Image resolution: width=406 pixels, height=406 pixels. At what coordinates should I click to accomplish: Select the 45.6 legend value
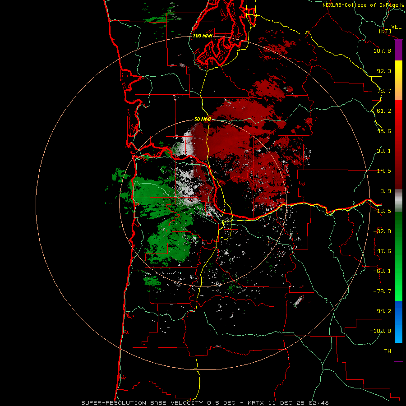point(384,131)
